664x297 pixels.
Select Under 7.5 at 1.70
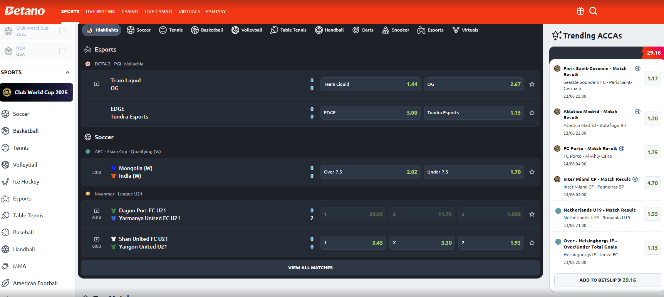[474, 172]
